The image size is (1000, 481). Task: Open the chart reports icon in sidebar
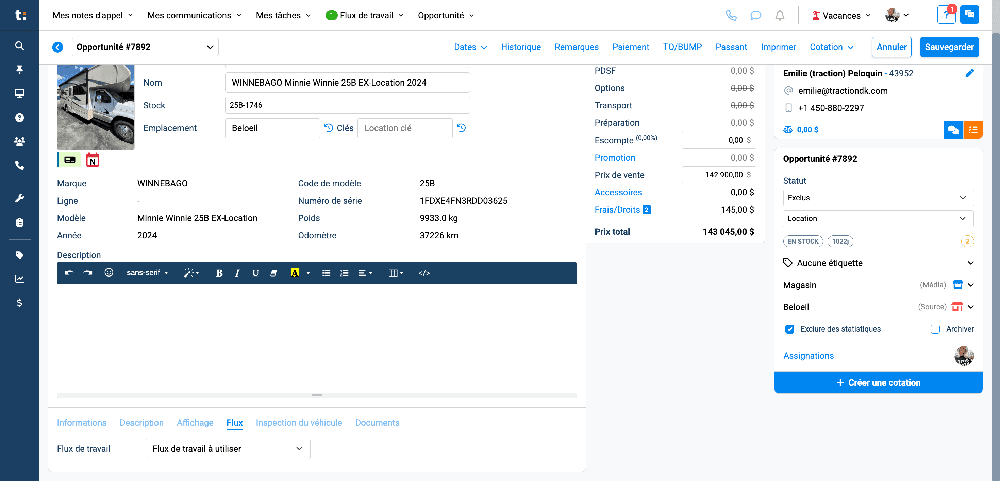tap(19, 279)
